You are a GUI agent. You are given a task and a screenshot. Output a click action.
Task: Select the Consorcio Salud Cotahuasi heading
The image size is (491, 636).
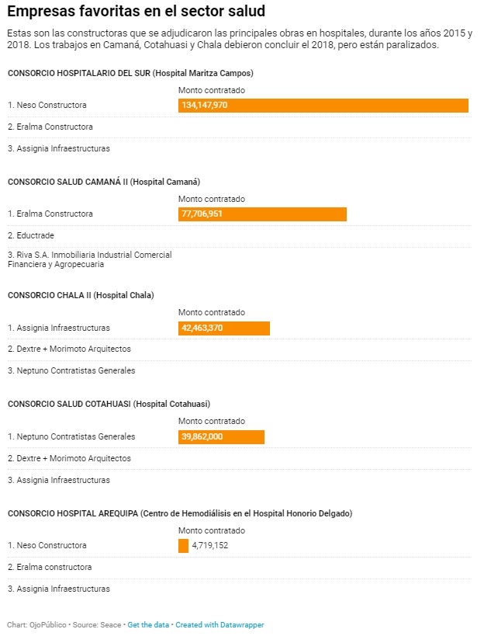coord(109,404)
